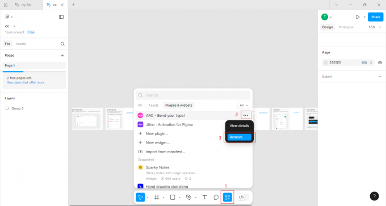Viewport: 386px width, 206px height.
Task: Select Page 1 in pages list
Action: pos(34,65)
